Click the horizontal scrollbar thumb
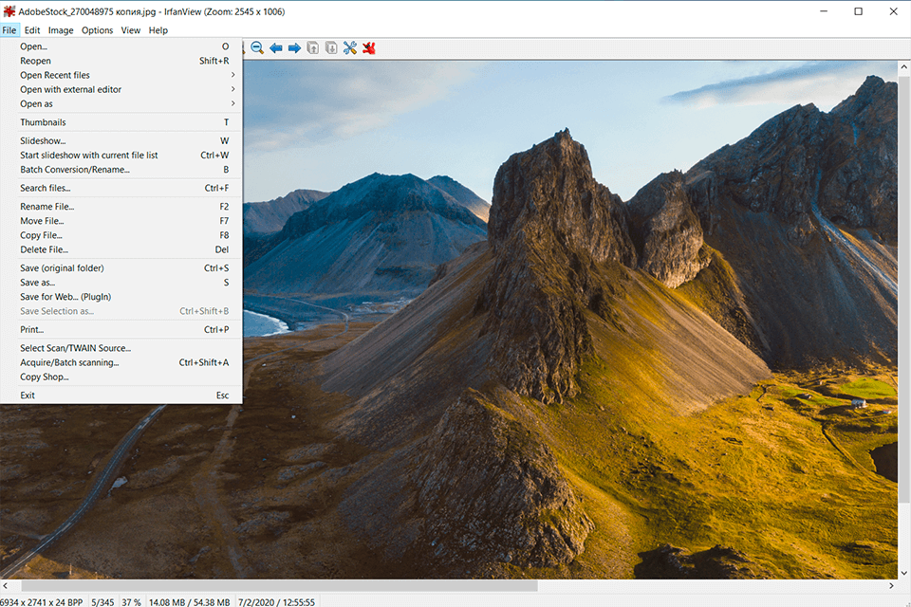 (x=279, y=586)
